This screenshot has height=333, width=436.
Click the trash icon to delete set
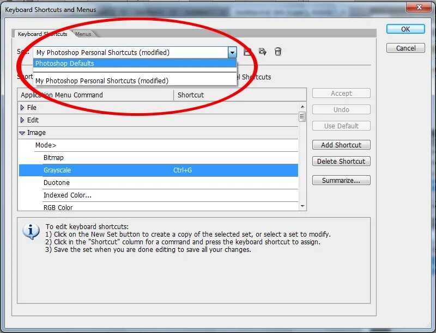(278, 52)
